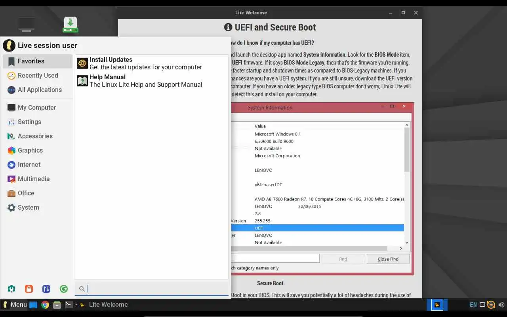This screenshot has width=507, height=317.
Task: Open the Internet category
Action: point(38,165)
